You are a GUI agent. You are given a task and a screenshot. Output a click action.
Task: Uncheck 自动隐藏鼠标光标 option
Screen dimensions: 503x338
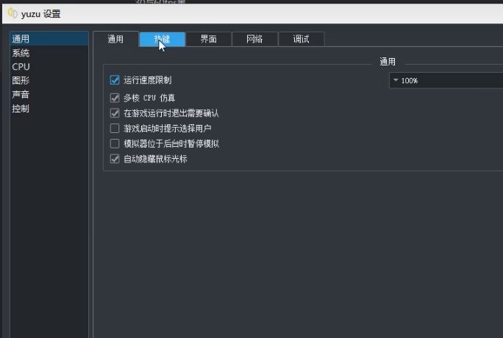pyautogui.click(x=115, y=159)
